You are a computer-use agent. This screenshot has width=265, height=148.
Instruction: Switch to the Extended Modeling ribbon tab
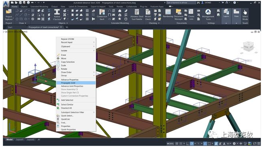click(x=39, y=6)
